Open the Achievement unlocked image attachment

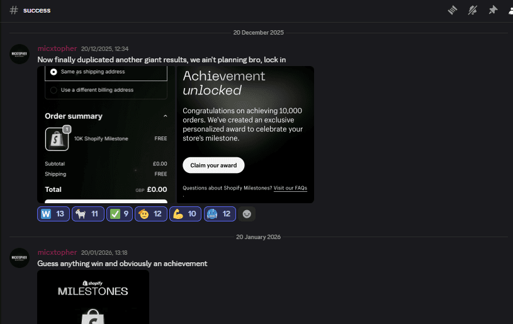coord(245,135)
